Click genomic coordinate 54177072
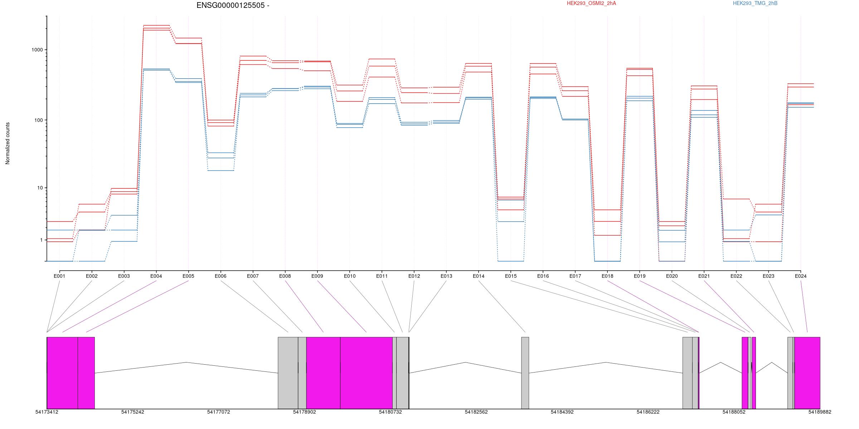Image resolution: width=859 pixels, height=429 pixels. [x=219, y=412]
